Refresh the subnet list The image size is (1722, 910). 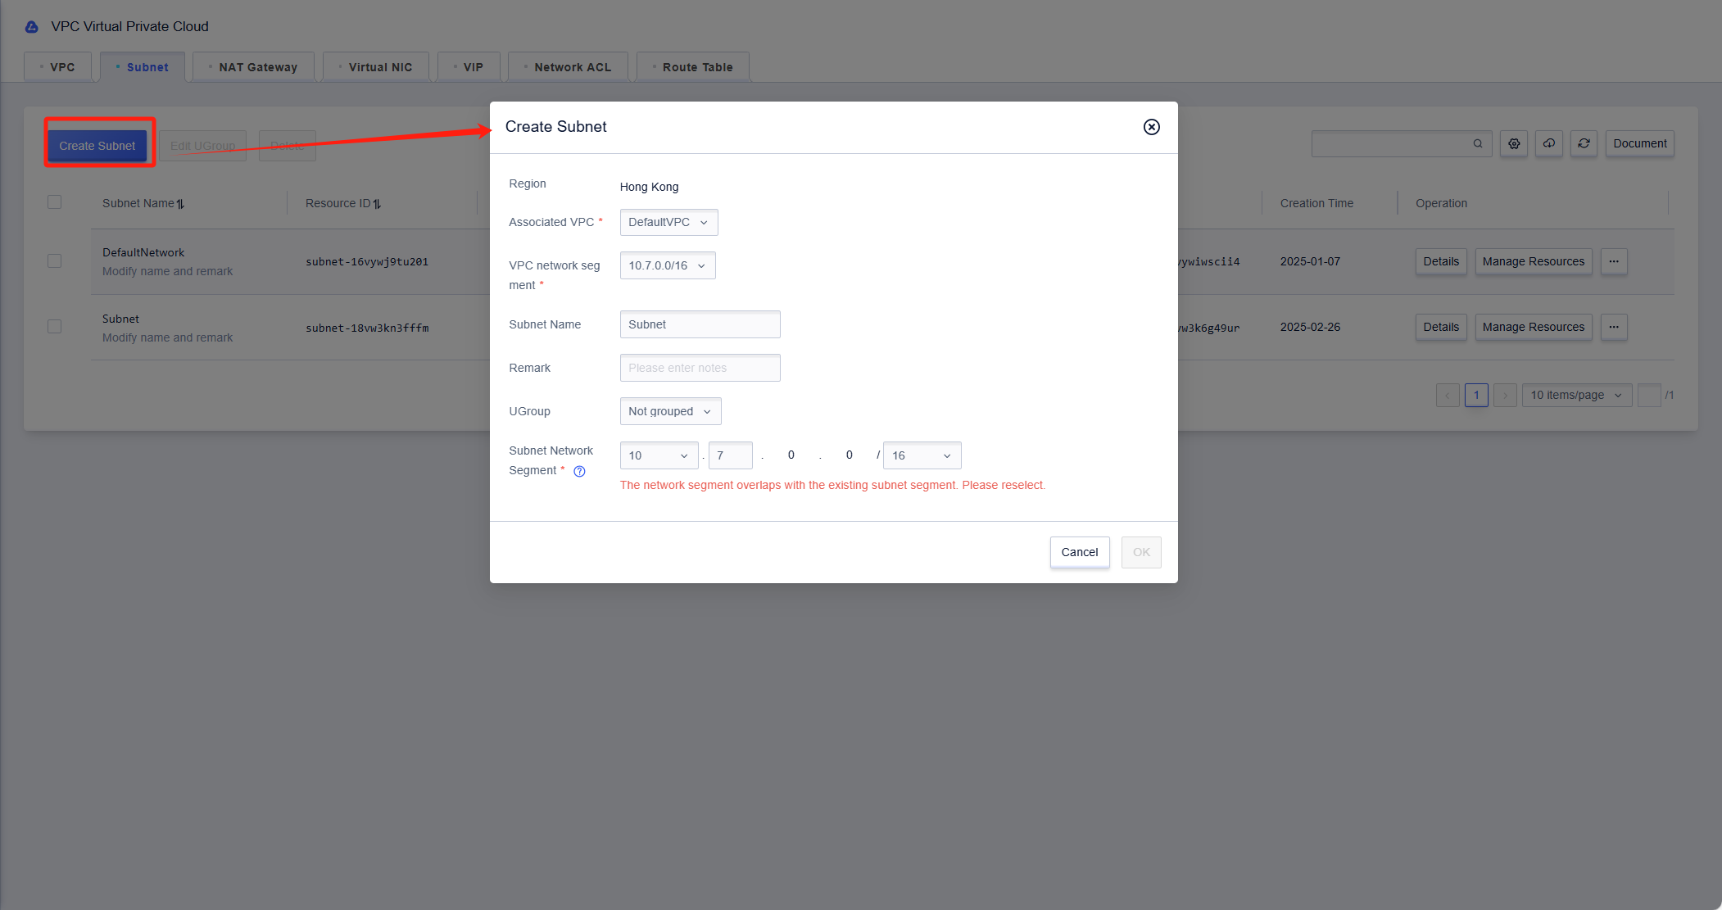[1584, 144]
